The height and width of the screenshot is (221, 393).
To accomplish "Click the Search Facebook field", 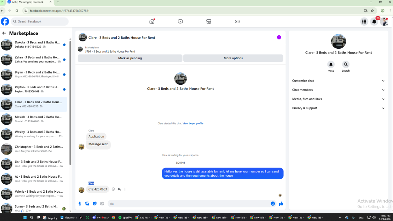I will (40, 21).
